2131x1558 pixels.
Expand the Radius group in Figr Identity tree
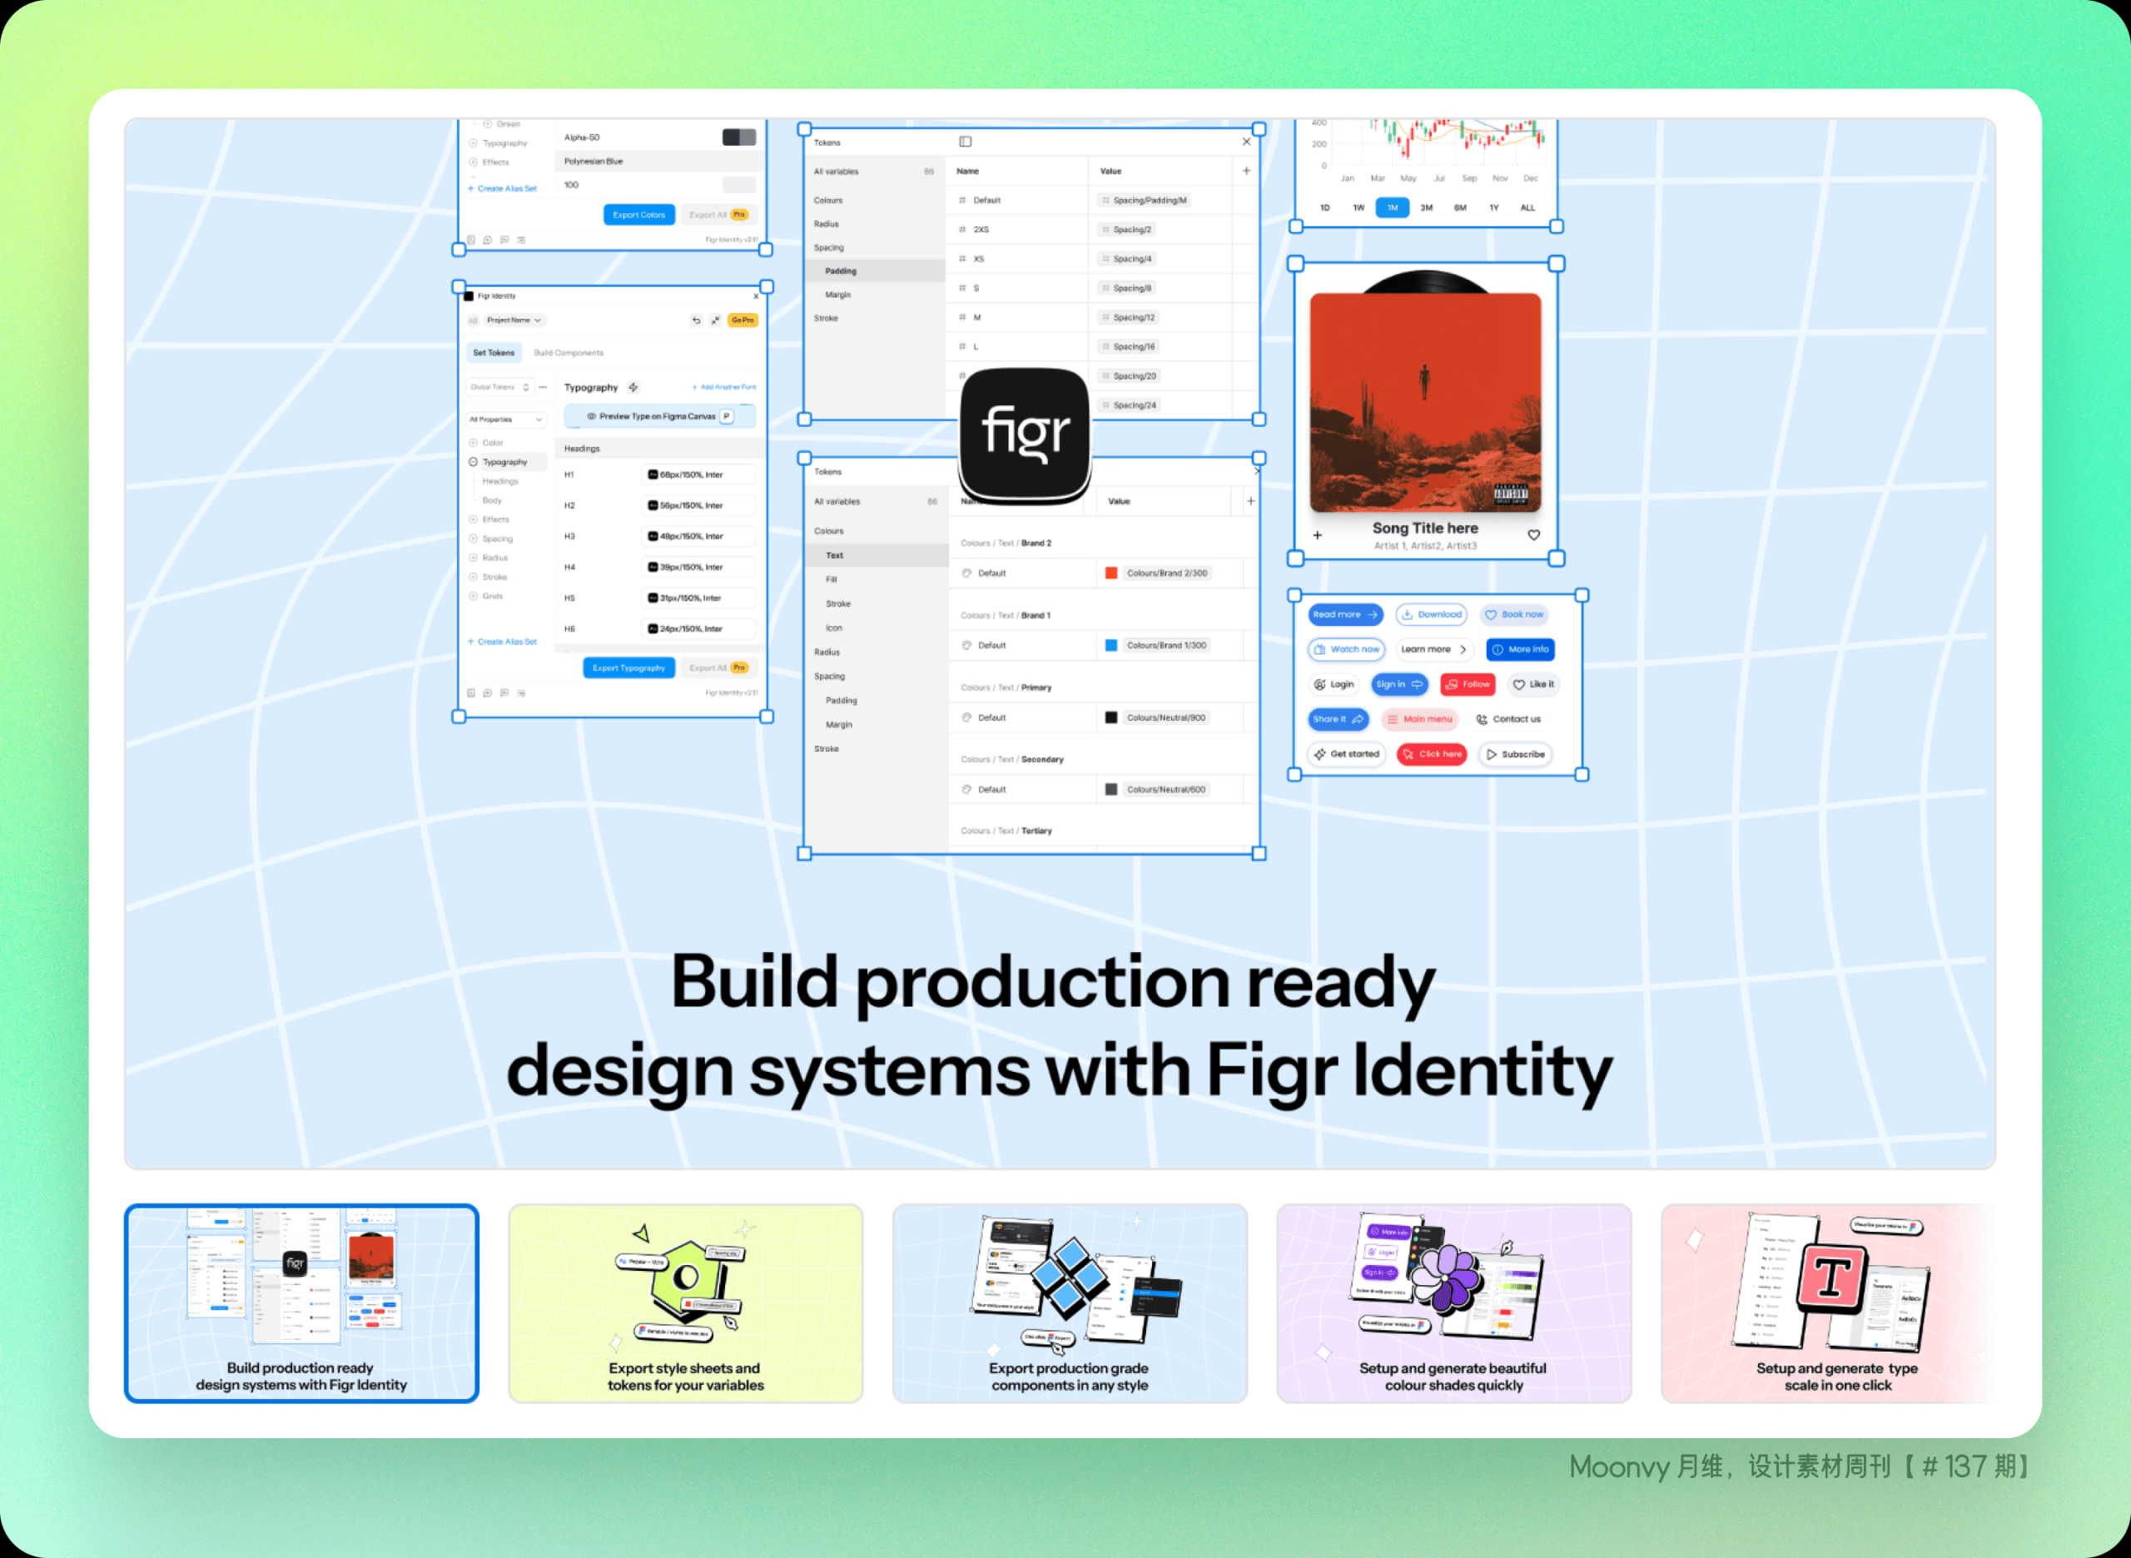pos(474,558)
